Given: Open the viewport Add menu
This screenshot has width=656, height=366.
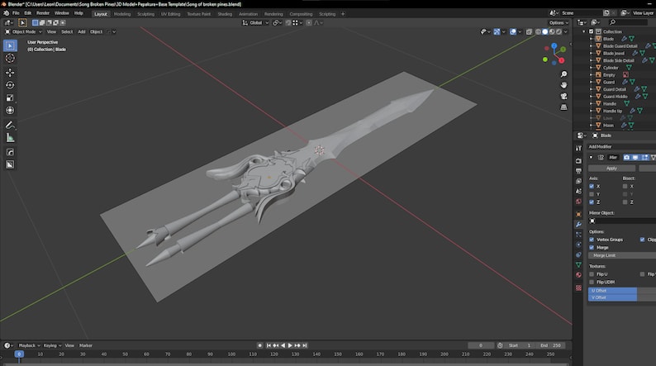Looking at the screenshot, I should 82,31.
